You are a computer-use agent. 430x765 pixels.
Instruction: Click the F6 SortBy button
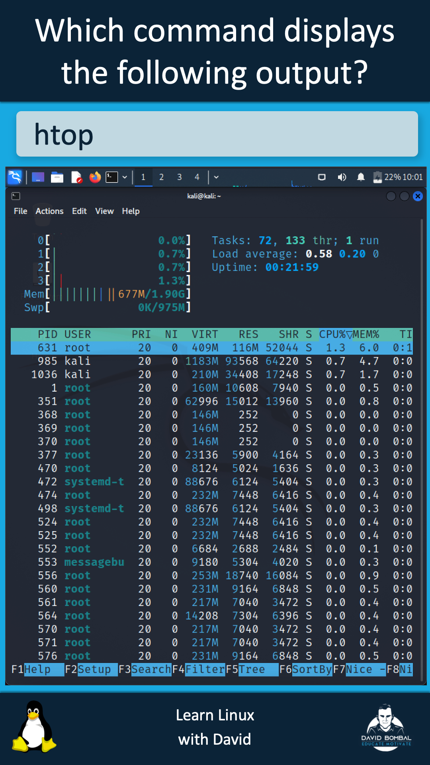pos(312,669)
